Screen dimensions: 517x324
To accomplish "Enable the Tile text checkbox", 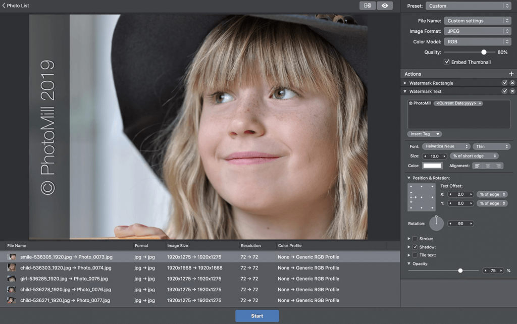I will pos(415,255).
